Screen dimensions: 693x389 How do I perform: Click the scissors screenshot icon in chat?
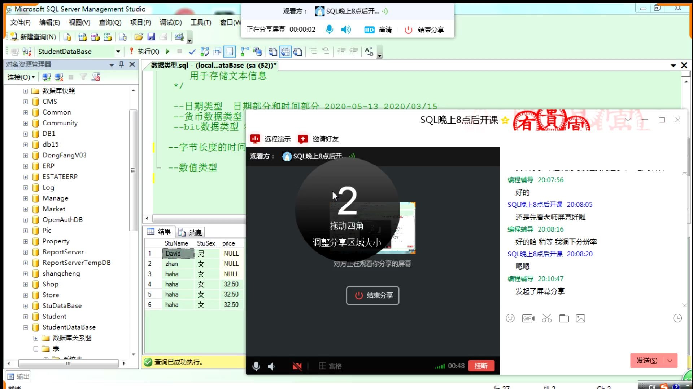547,318
